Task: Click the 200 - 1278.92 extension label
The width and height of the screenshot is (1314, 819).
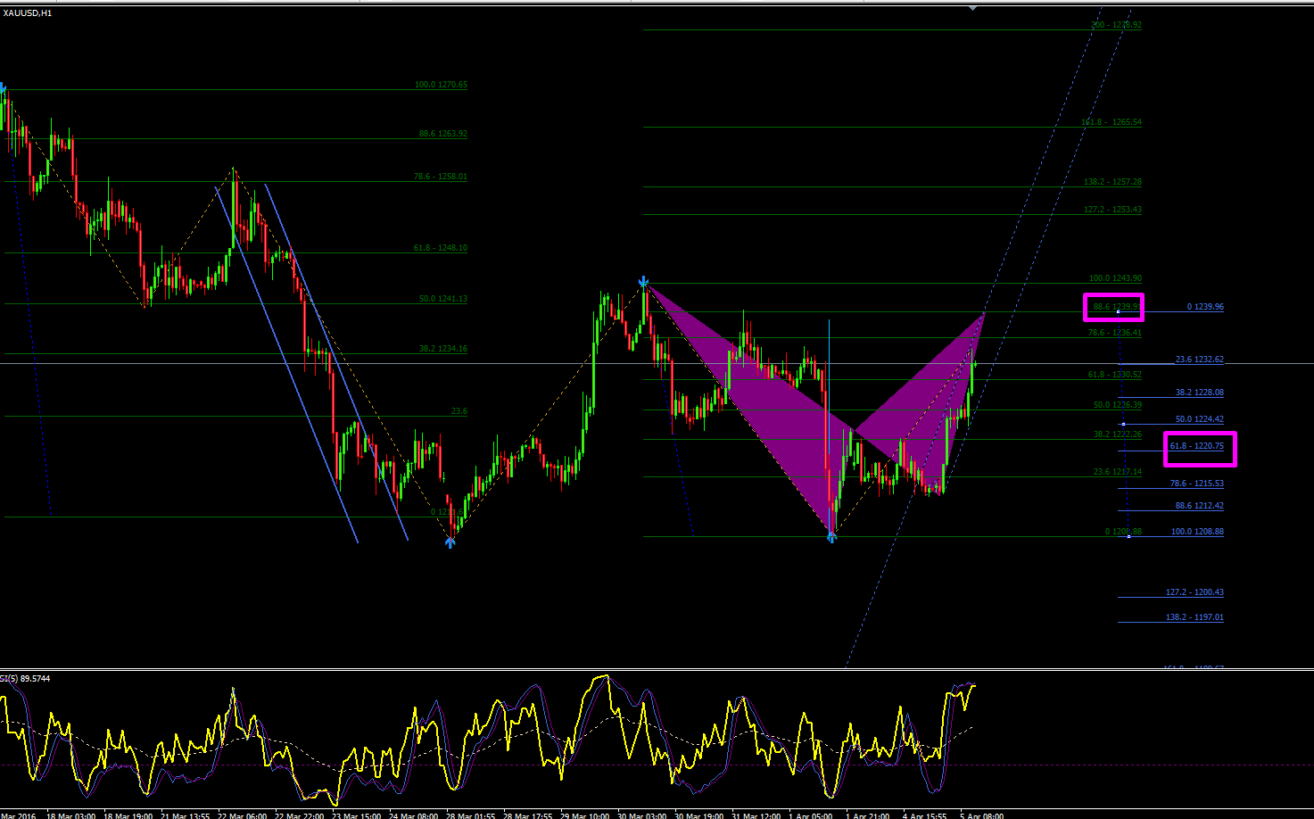Action: tap(1116, 25)
